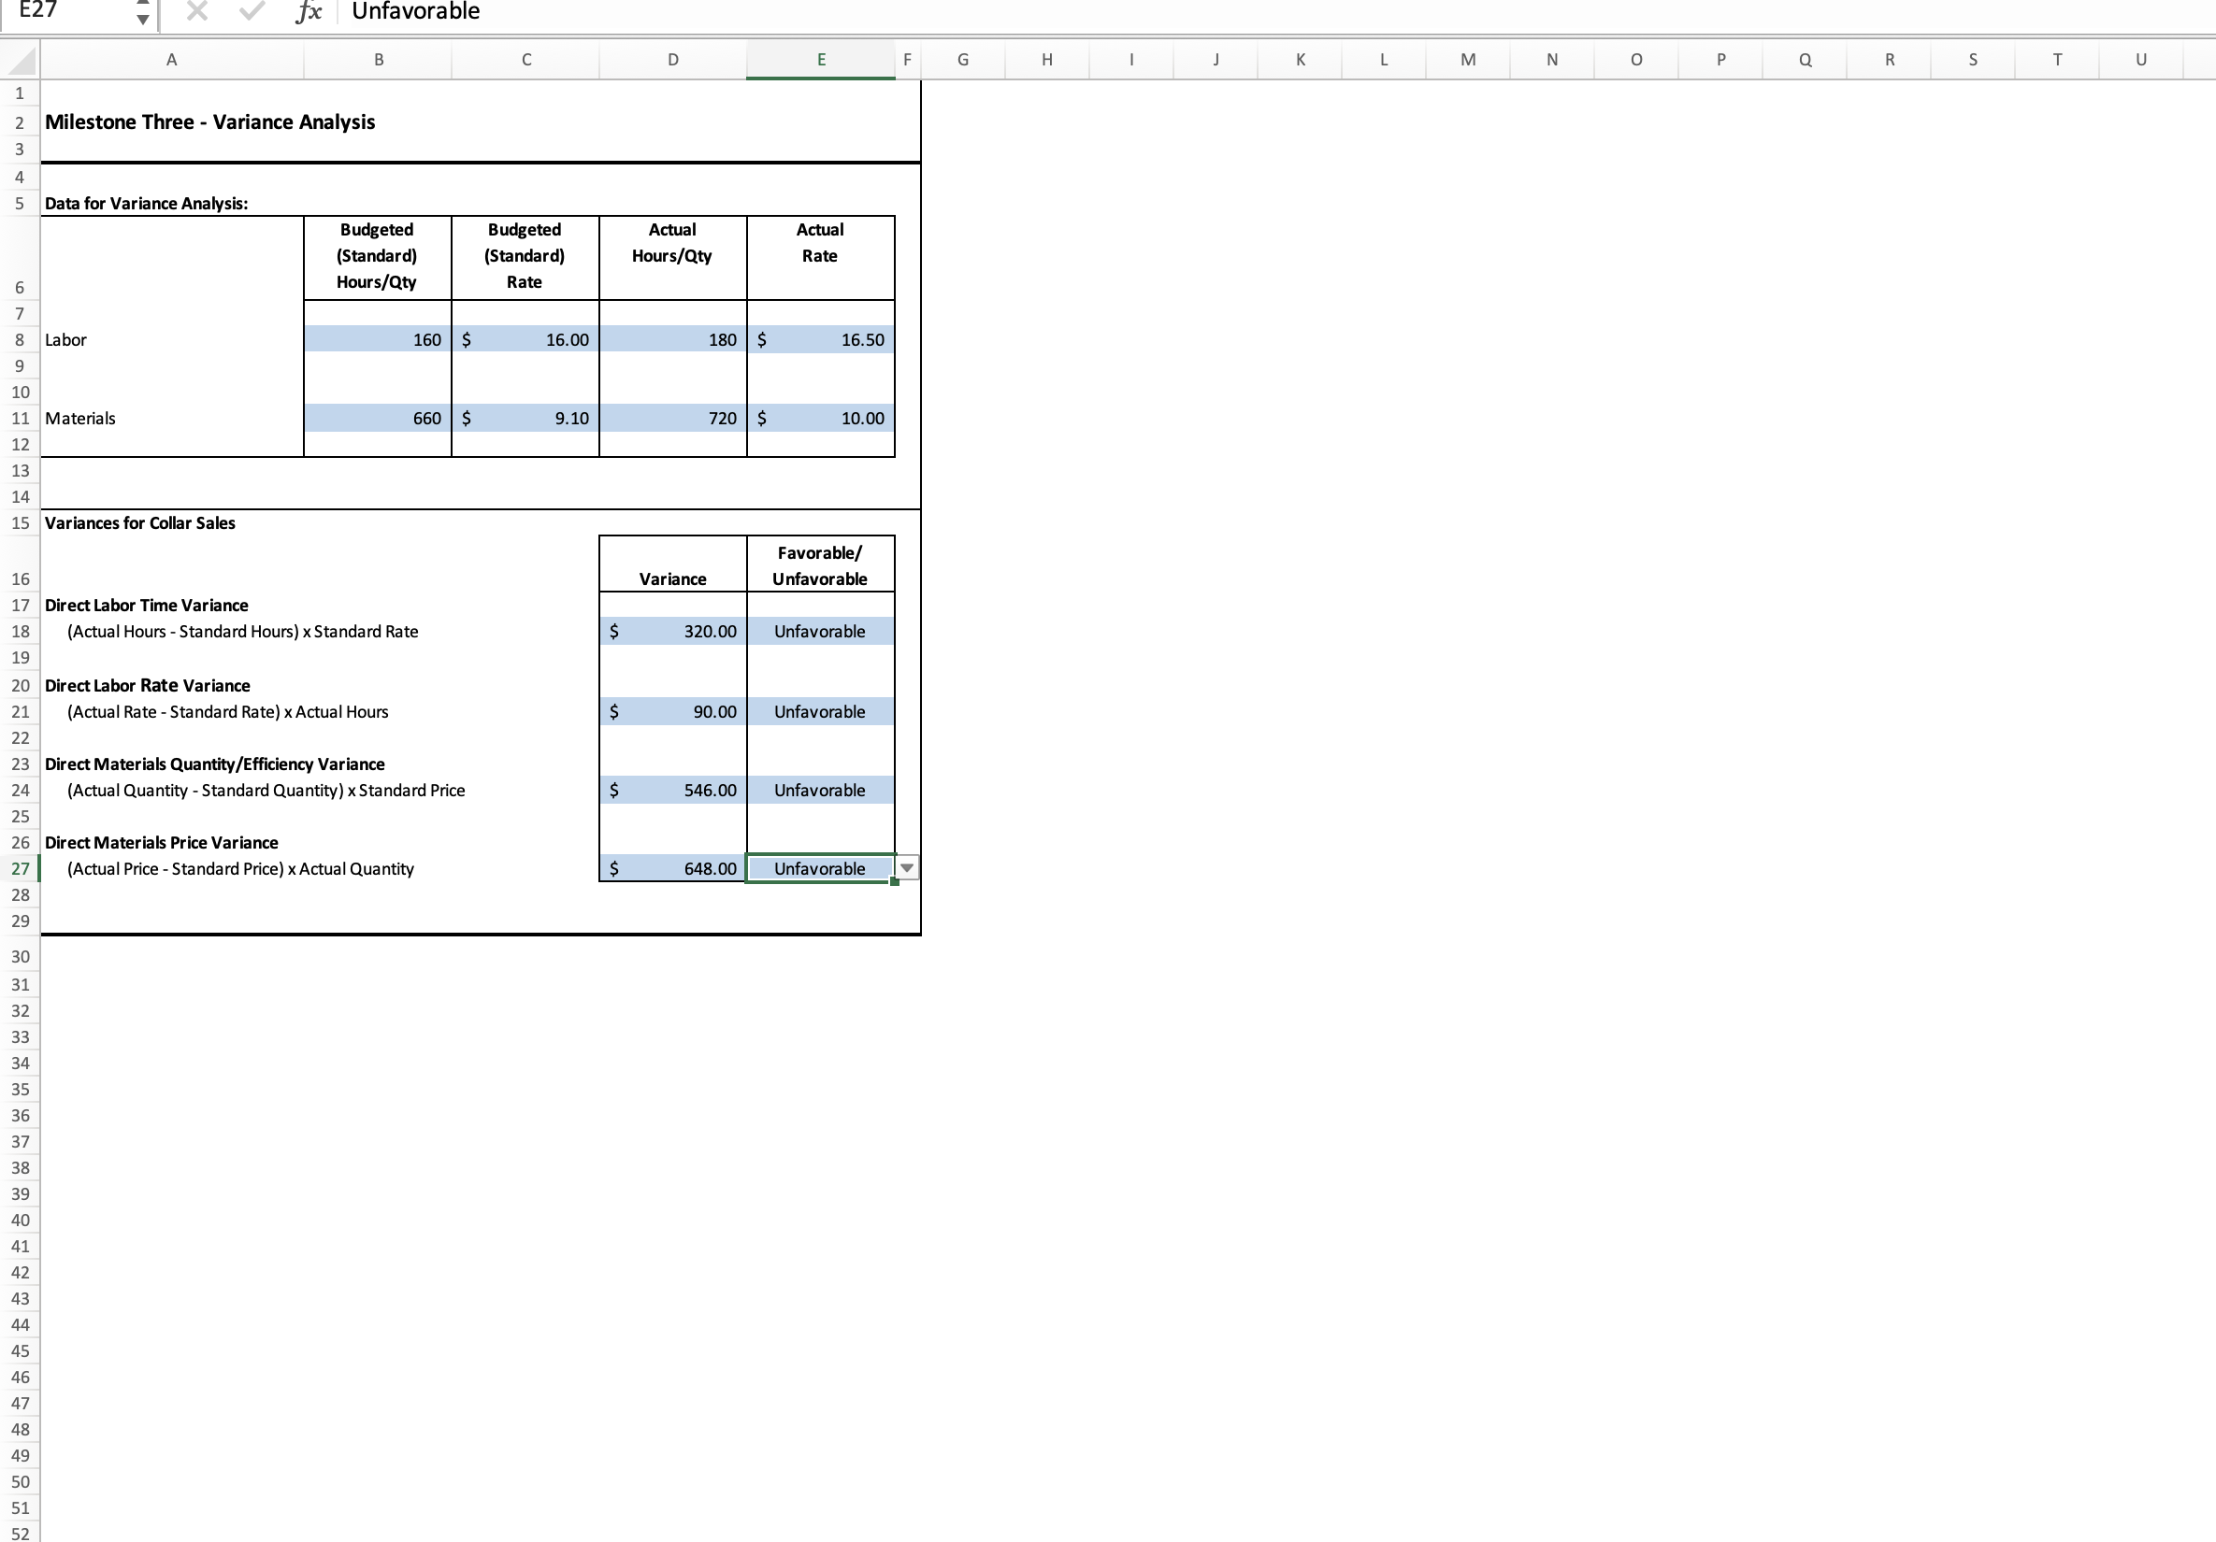Select the row 8 header

point(21,339)
